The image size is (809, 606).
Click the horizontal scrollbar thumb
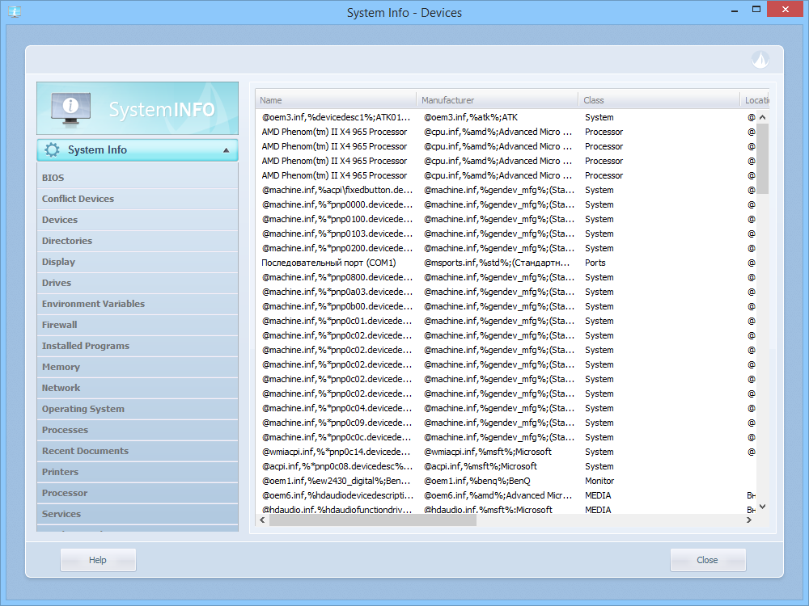coord(372,520)
